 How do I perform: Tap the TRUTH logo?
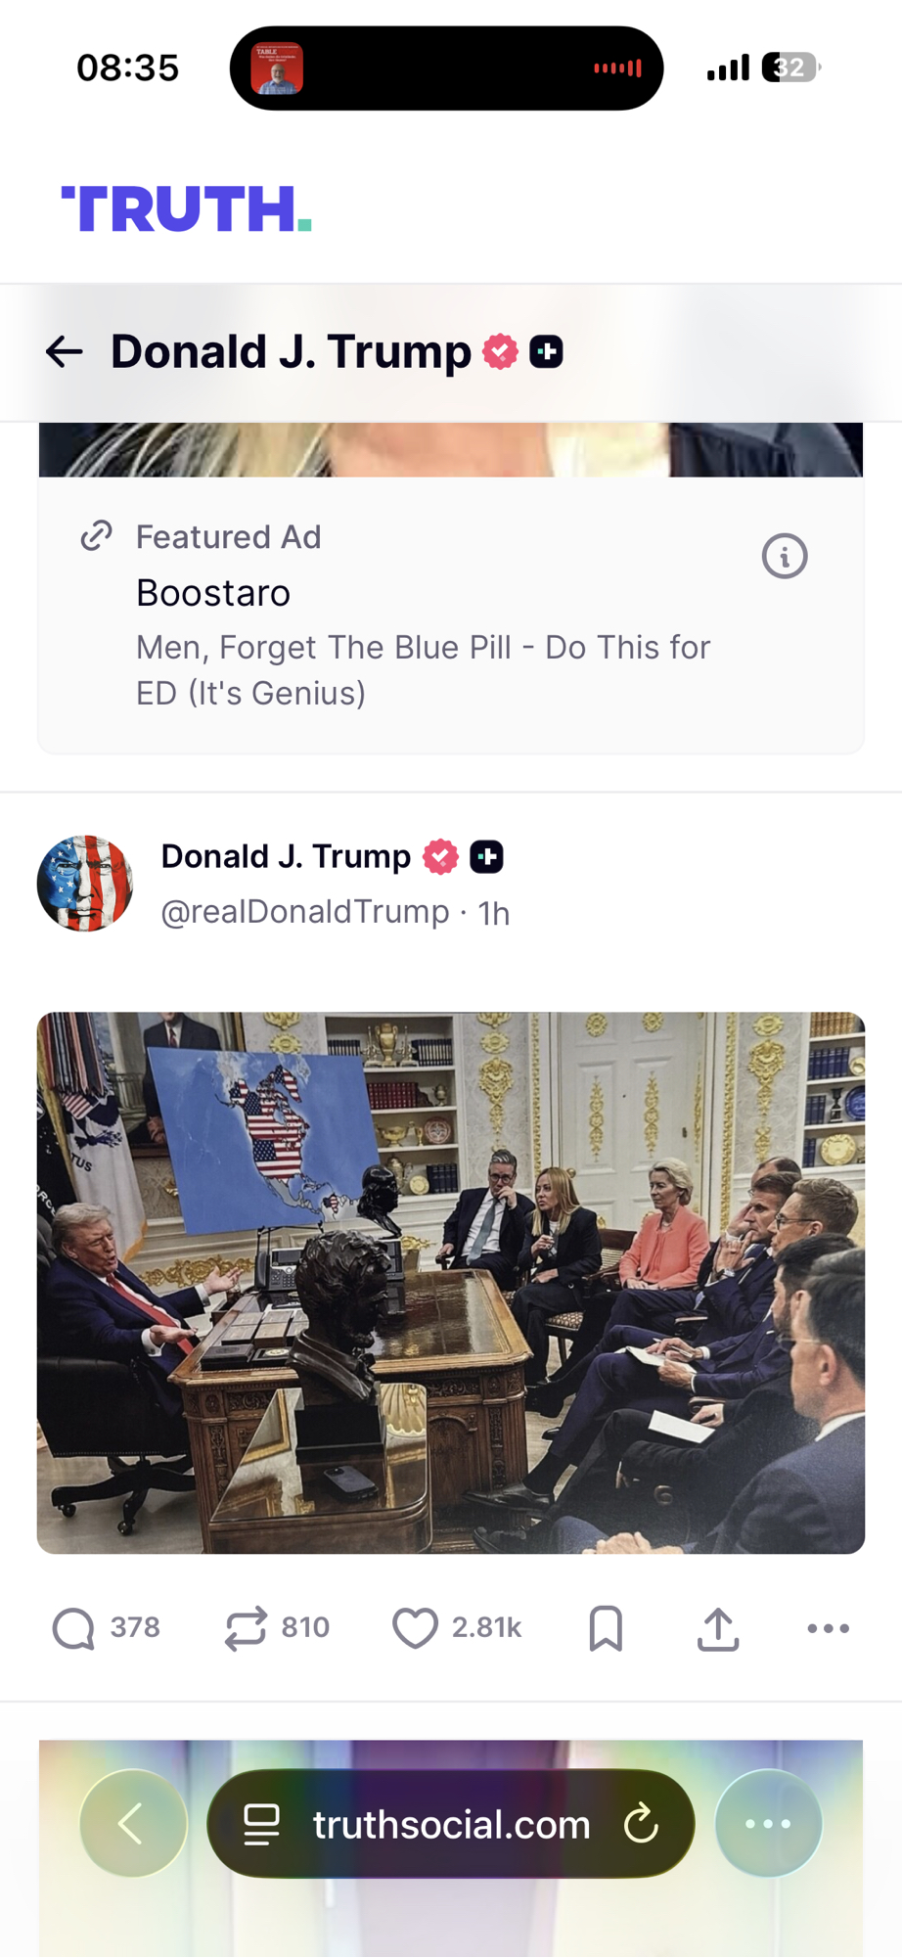click(x=186, y=208)
